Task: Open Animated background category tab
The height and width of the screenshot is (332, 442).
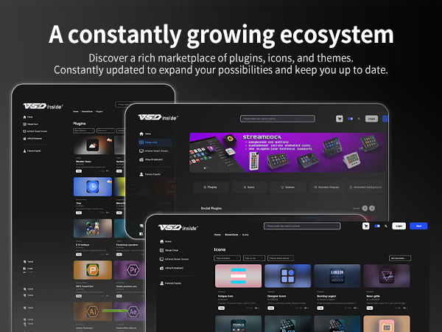Action: 365,187
